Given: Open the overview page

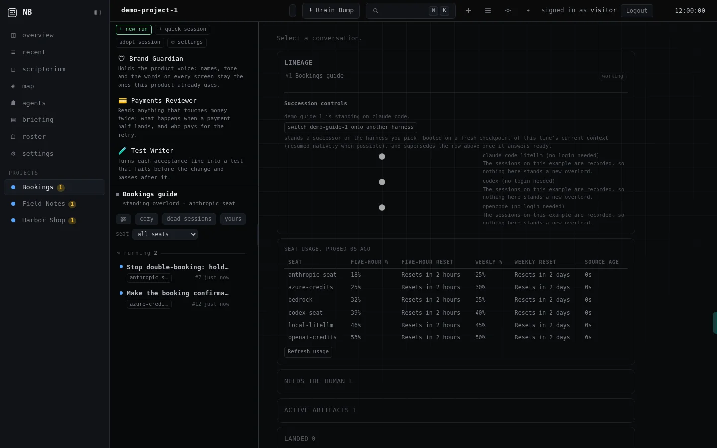Looking at the screenshot, I should point(54,35).
